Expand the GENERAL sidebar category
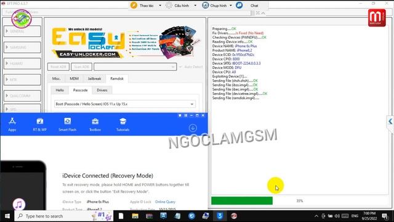Screen dimensions: 394x222 [x=22, y=31]
